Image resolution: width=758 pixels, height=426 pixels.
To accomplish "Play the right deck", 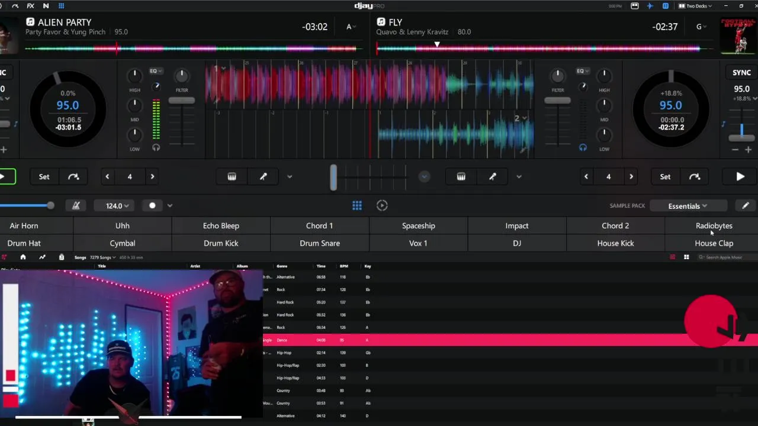I will pos(740,176).
